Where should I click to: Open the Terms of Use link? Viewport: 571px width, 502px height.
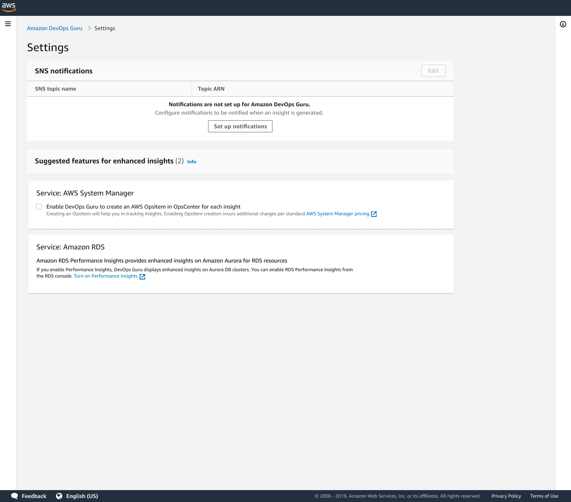(x=544, y=496)
